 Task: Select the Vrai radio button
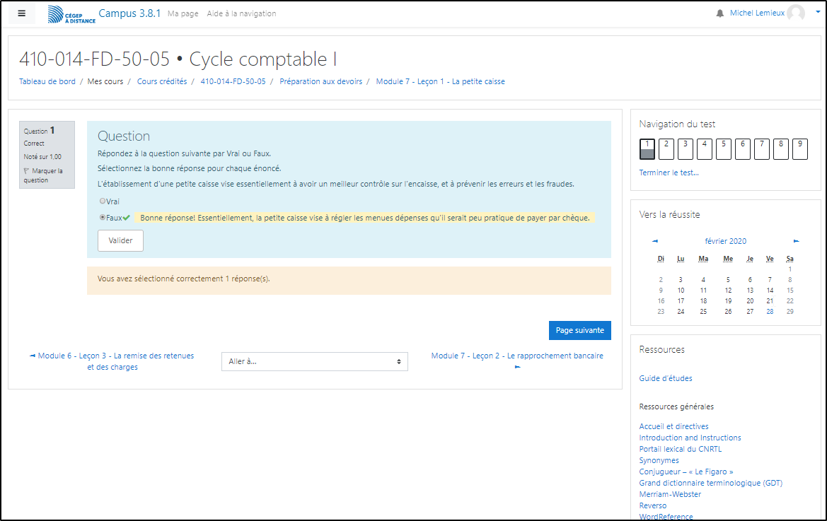[103, 201]
